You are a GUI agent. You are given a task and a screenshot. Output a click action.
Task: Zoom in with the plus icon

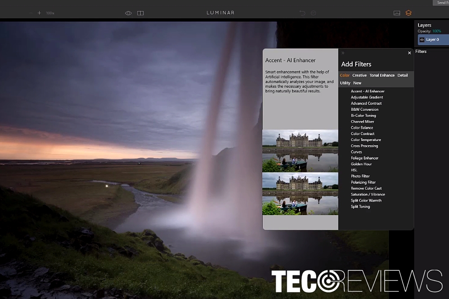pos(39,13)
